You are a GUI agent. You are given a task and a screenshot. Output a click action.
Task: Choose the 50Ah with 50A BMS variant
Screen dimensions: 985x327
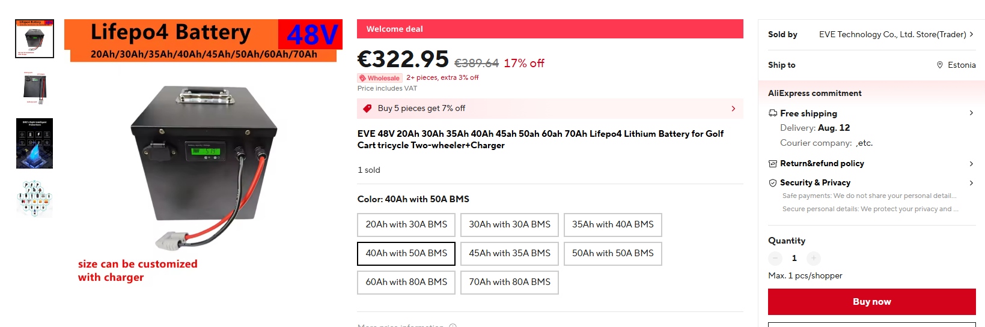612,253
